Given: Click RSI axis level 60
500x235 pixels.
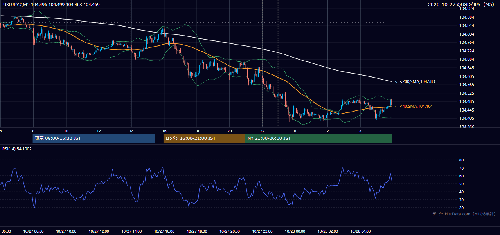Looking at the screenshot, I should coord(461,176).
